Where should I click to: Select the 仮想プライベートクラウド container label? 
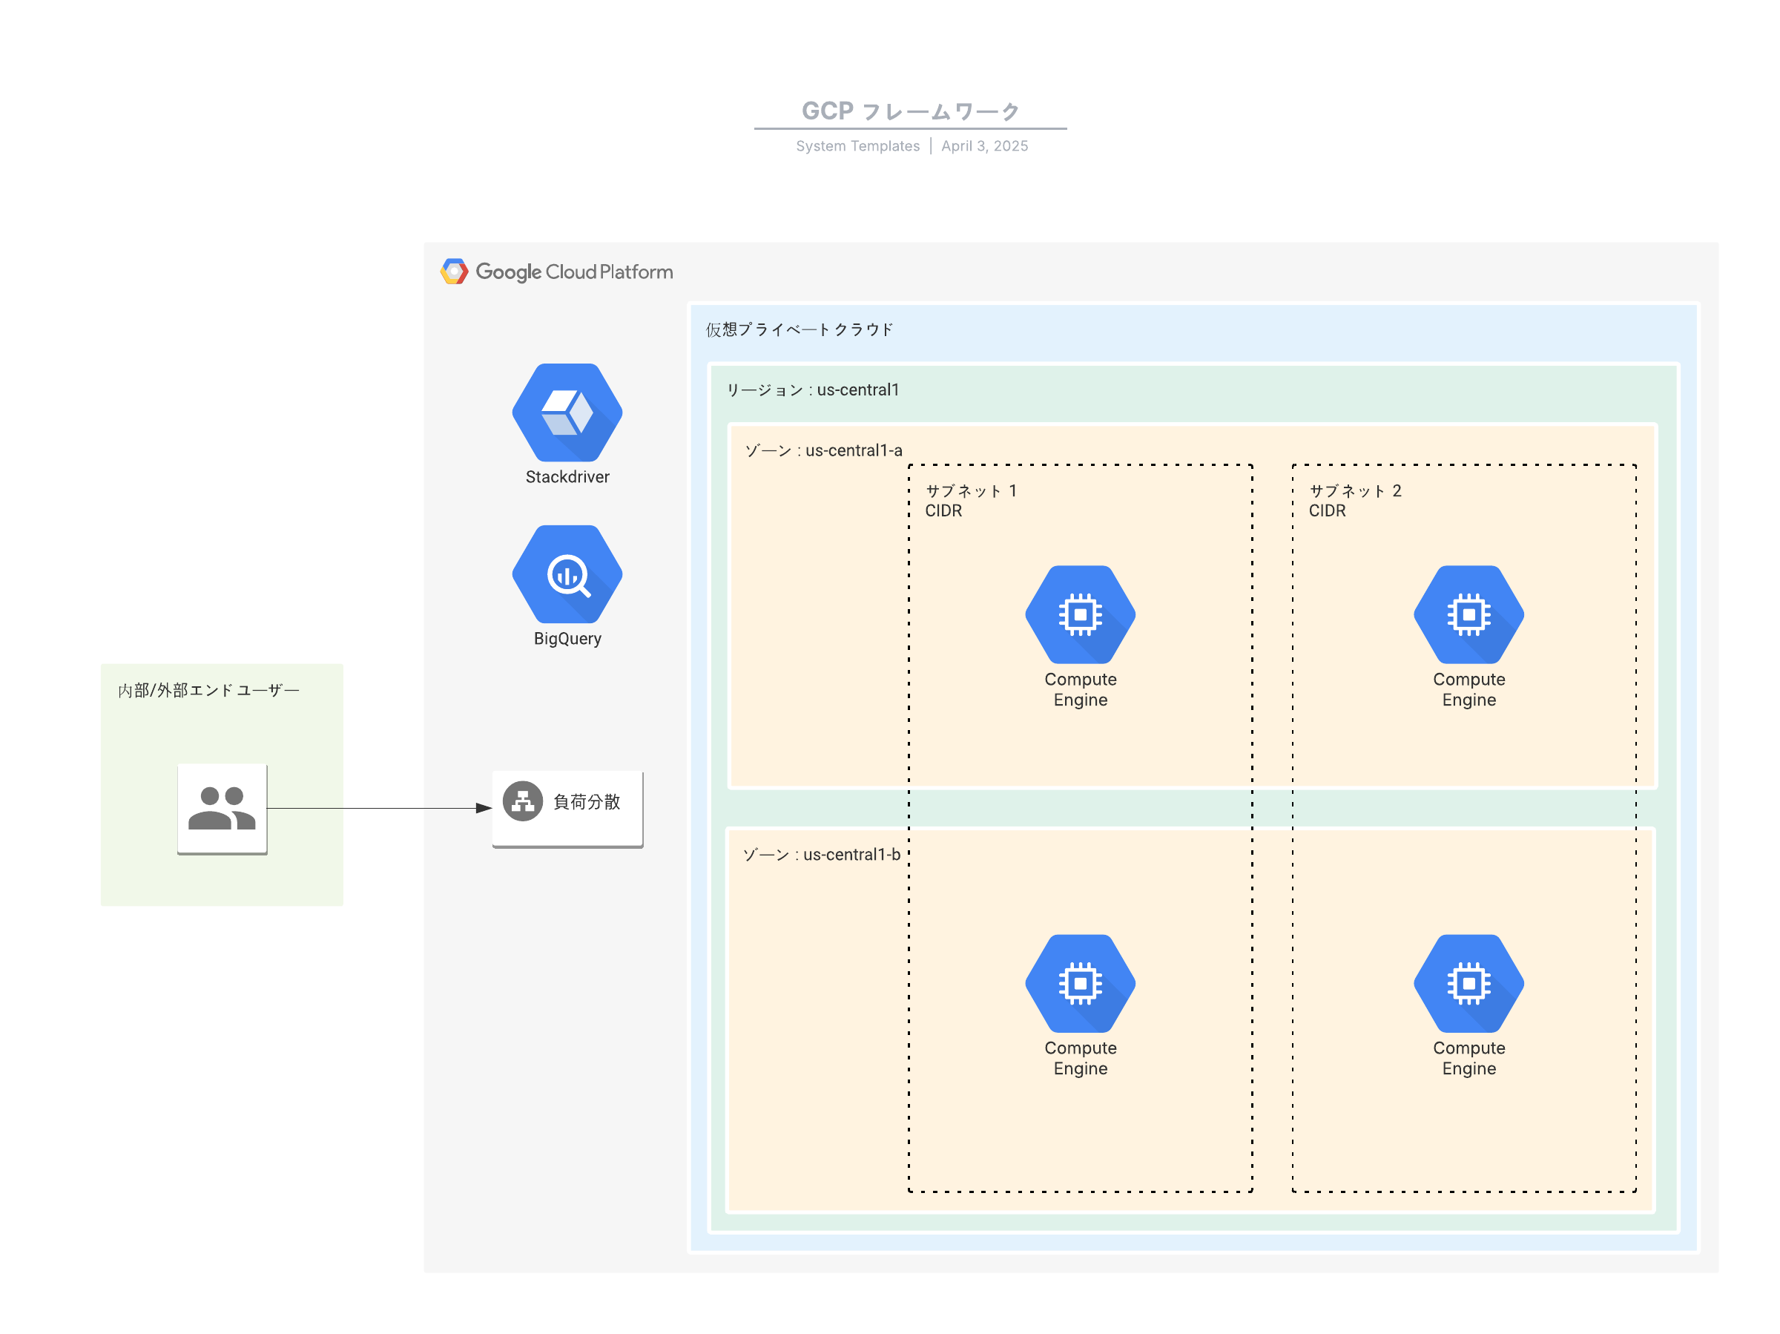[799, 329]
